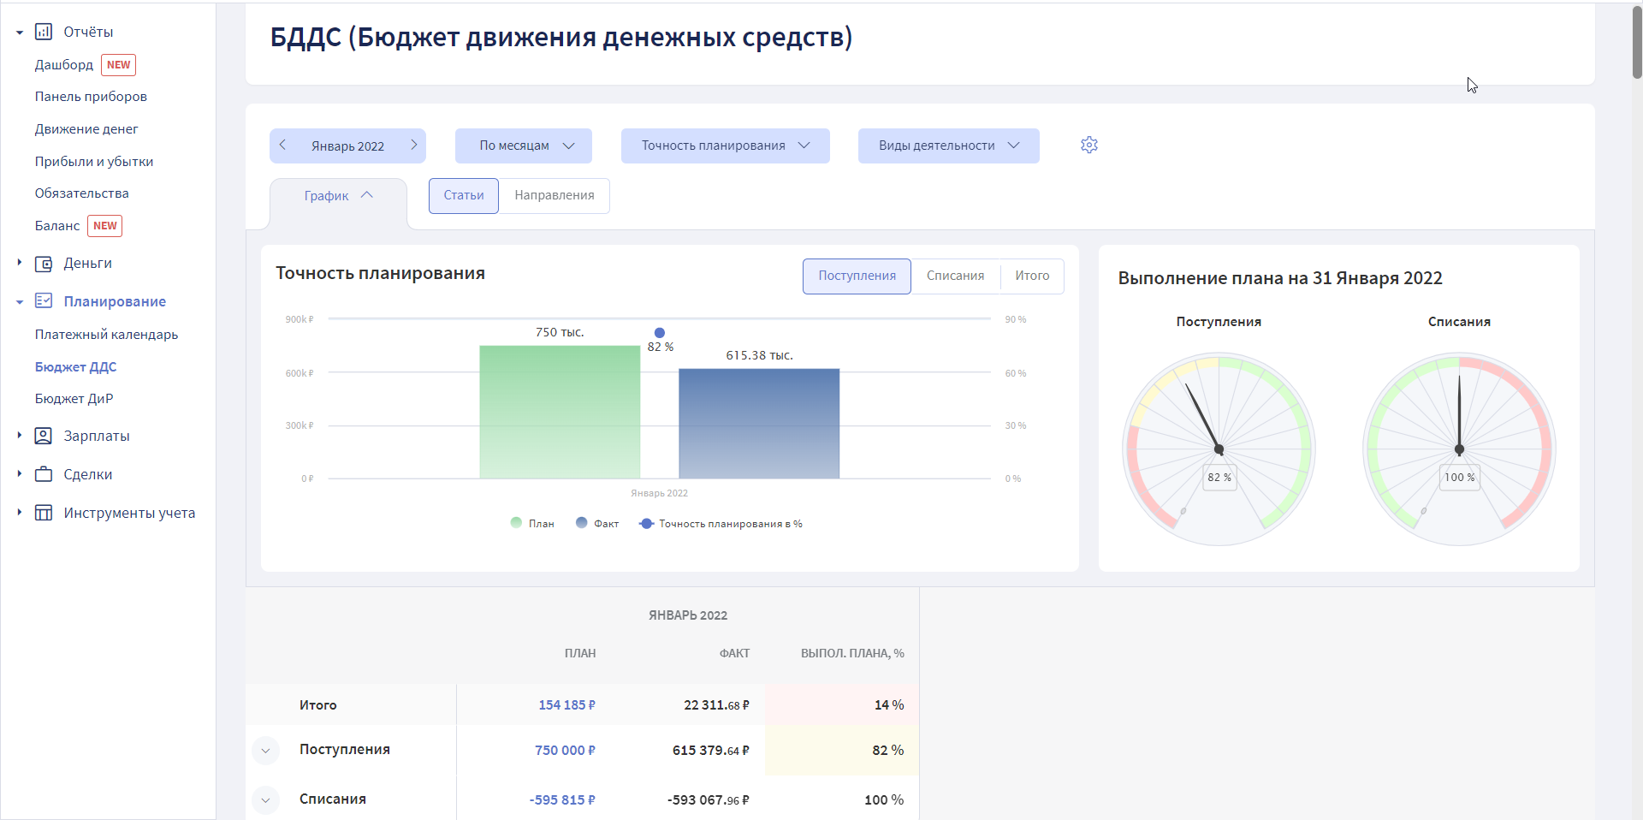Click blue Факт bar in chart

[759, 424]
